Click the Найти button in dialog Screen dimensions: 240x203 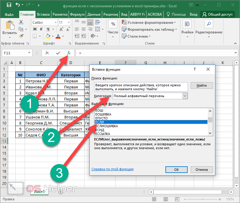(x=202, y=85)
